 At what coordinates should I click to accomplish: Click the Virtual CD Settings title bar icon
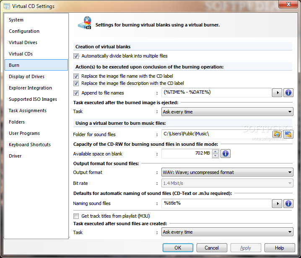7,6
